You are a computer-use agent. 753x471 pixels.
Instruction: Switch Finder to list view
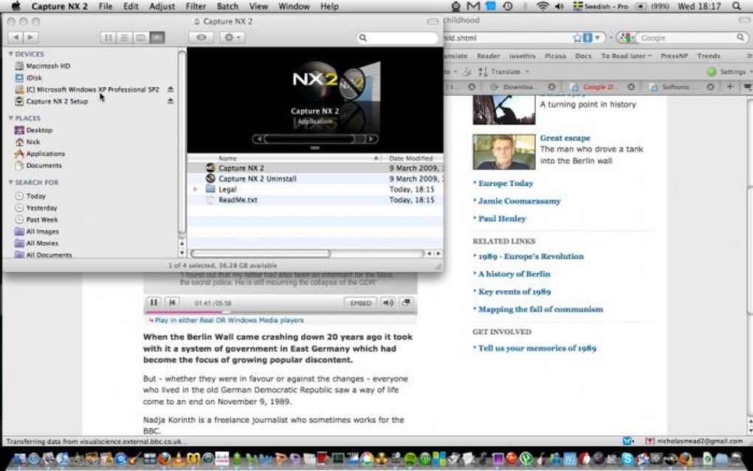pos(124,38)
